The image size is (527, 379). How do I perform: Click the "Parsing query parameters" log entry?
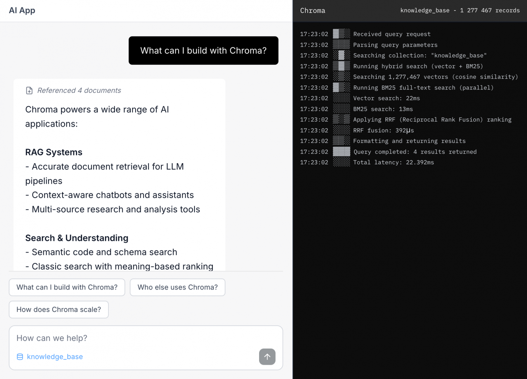[395, 45]
